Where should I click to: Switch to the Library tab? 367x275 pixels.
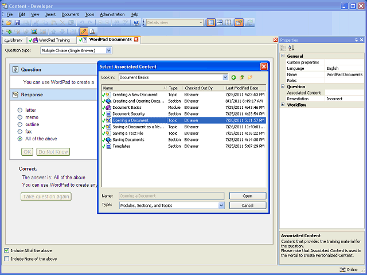pyautogui.click(x=14, y=40)
